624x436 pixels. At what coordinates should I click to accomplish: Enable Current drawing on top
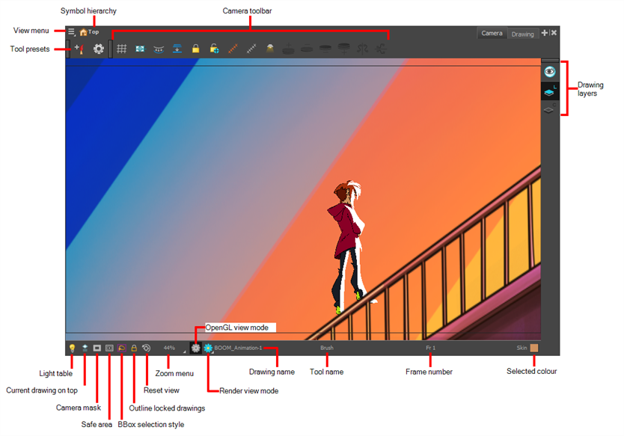coord(85,348)
